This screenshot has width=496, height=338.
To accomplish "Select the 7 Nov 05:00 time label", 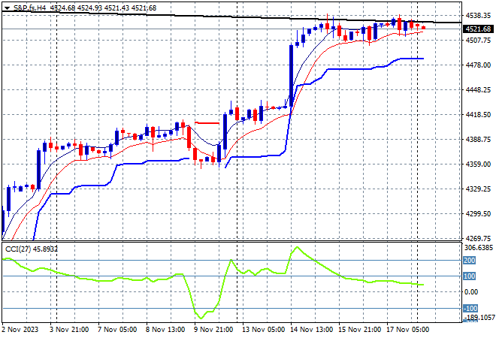I will pos(116,329).
